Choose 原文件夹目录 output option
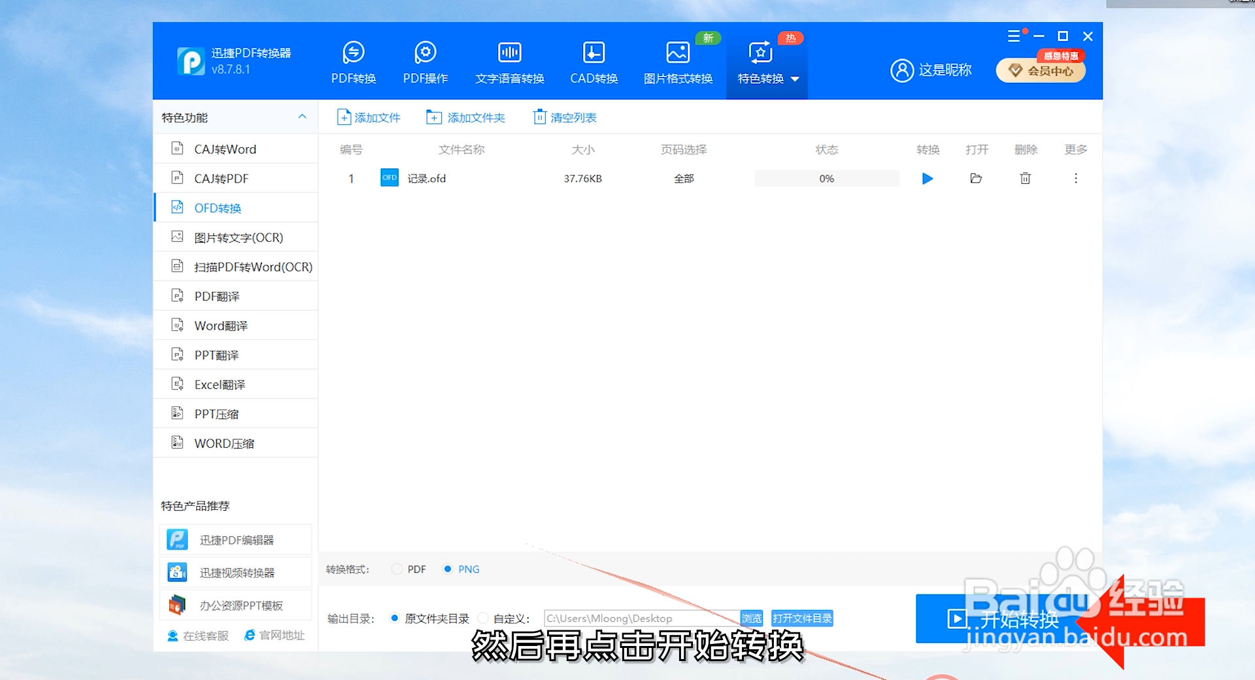The height and width of the screenshot is (680, 1255). 429,618
